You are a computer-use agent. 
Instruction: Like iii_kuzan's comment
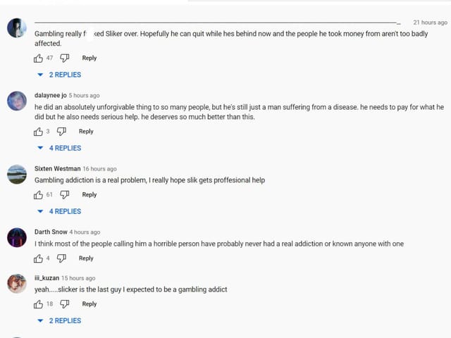39,304
